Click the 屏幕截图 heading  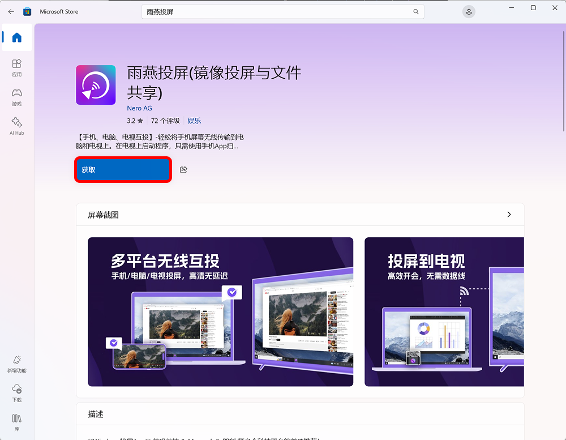click(x=103, y=215)
